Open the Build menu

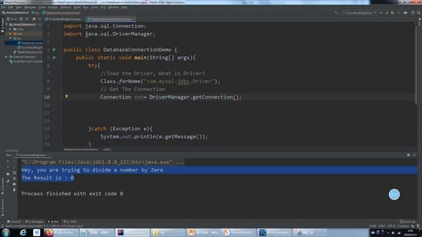click(77, 7)
